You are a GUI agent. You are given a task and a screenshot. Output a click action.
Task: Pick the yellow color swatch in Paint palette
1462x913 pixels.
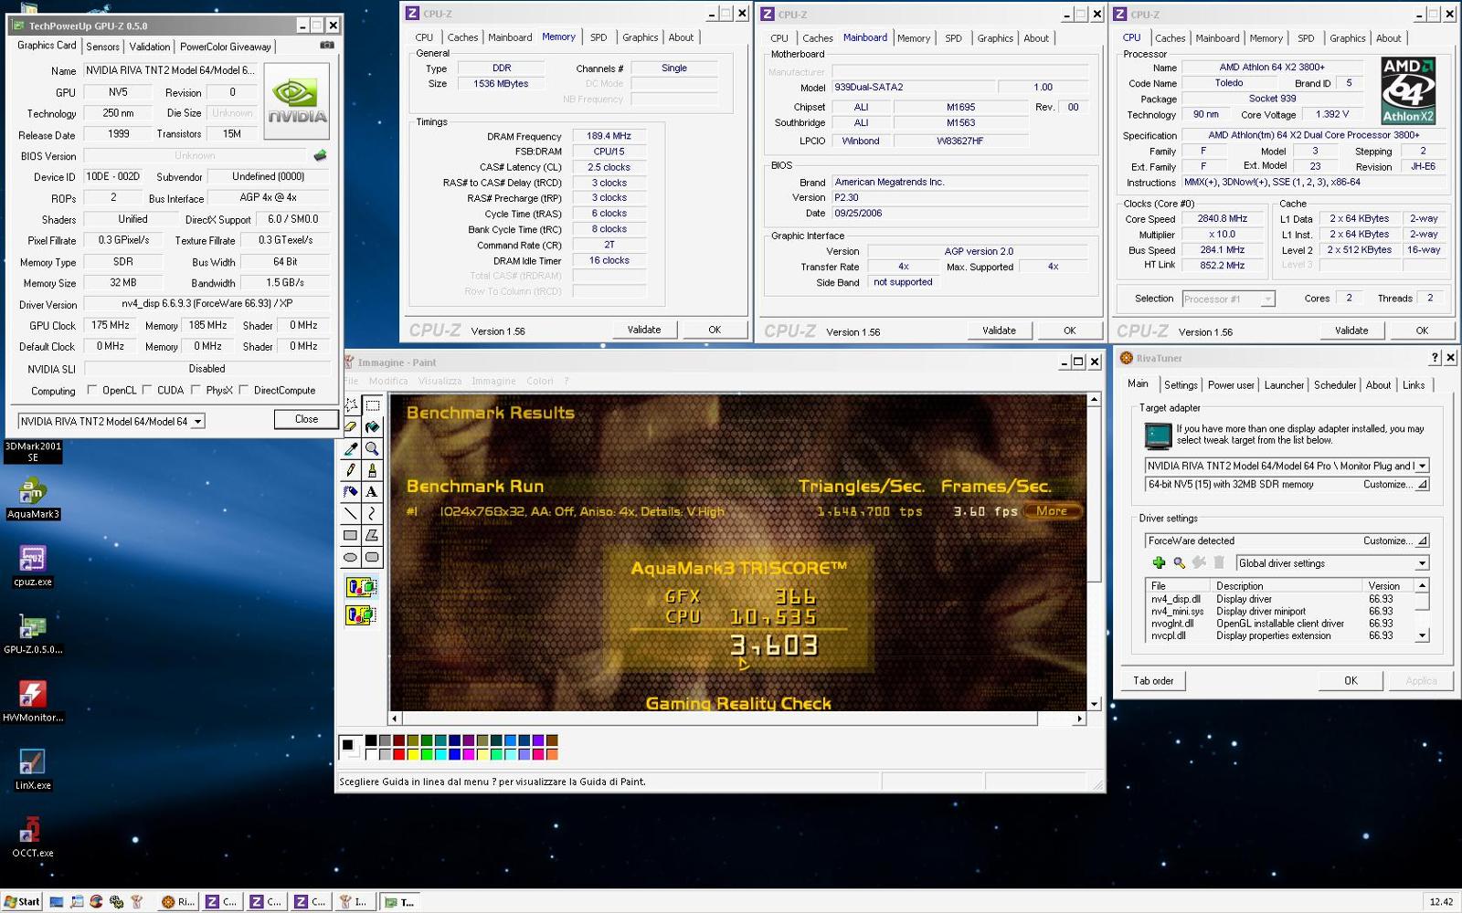(412, 754)
